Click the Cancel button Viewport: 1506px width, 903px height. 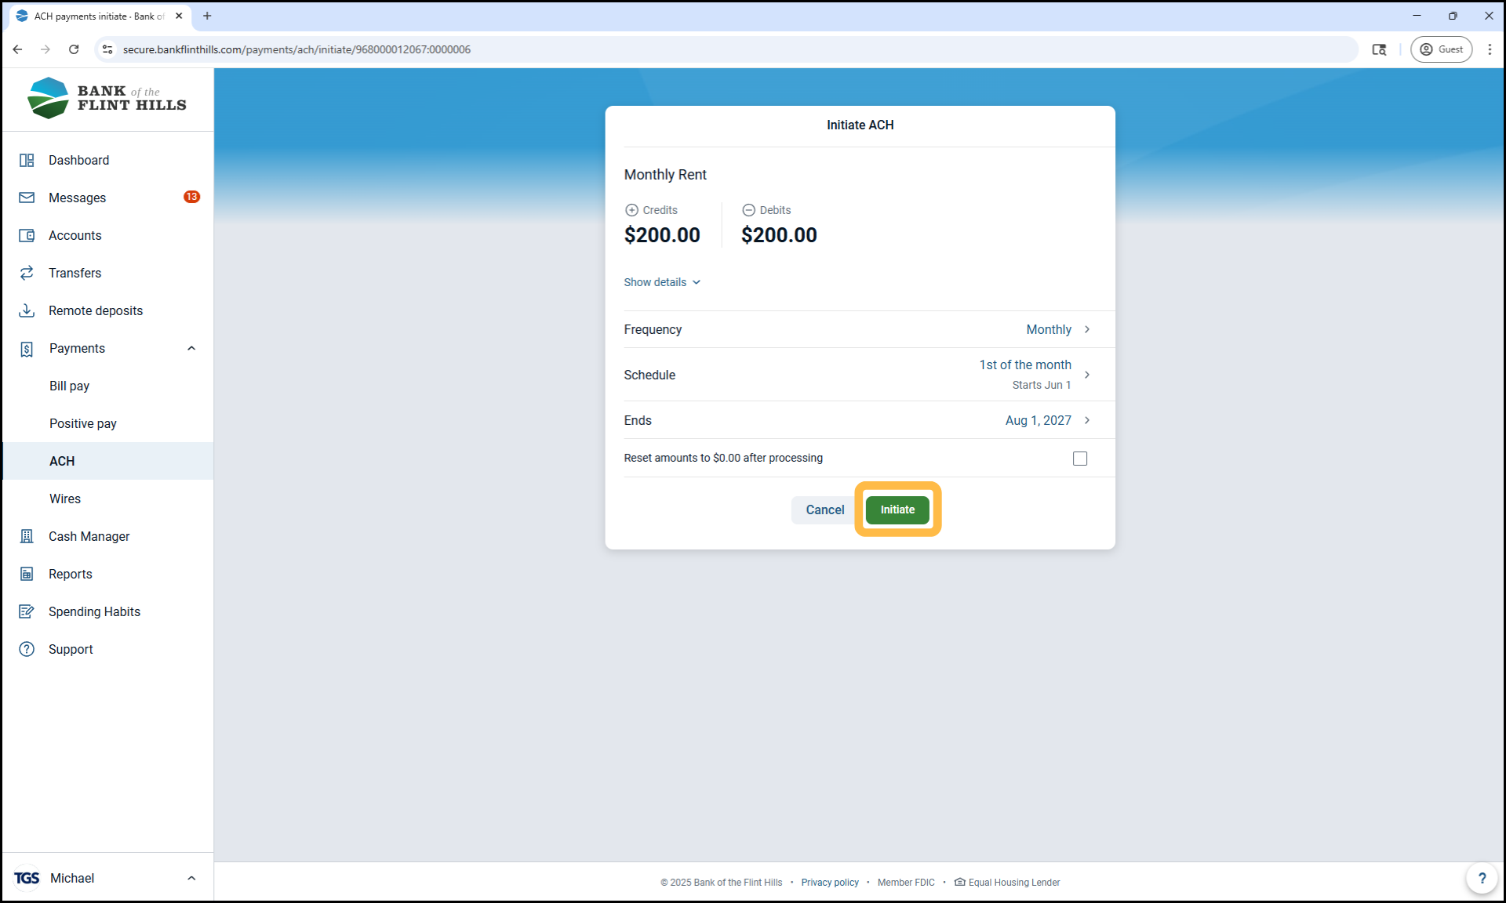point(824,510)
